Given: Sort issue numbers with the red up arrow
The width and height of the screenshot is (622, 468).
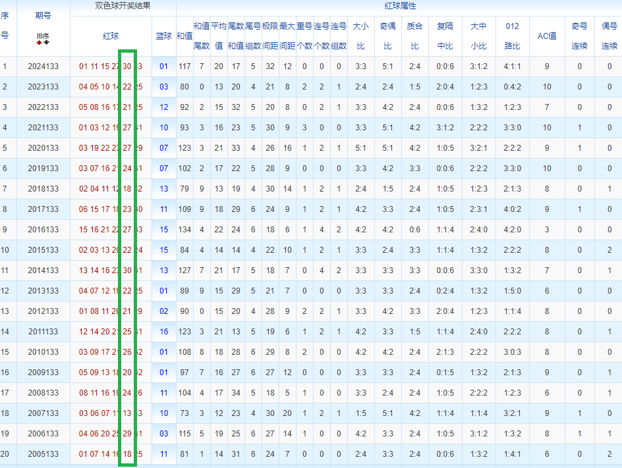Looking at the screenshot, I should tap(39, 42).
